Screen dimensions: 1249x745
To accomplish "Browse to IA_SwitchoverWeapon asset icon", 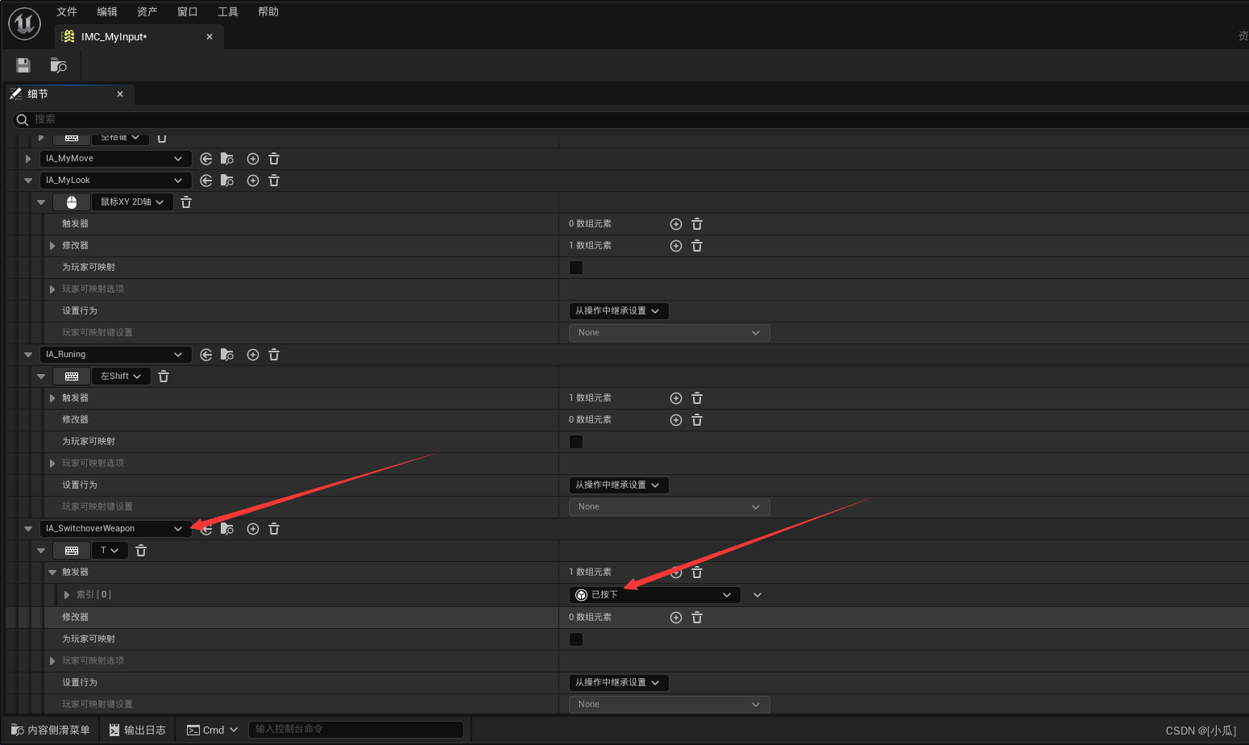I will [x=227, y=529].
